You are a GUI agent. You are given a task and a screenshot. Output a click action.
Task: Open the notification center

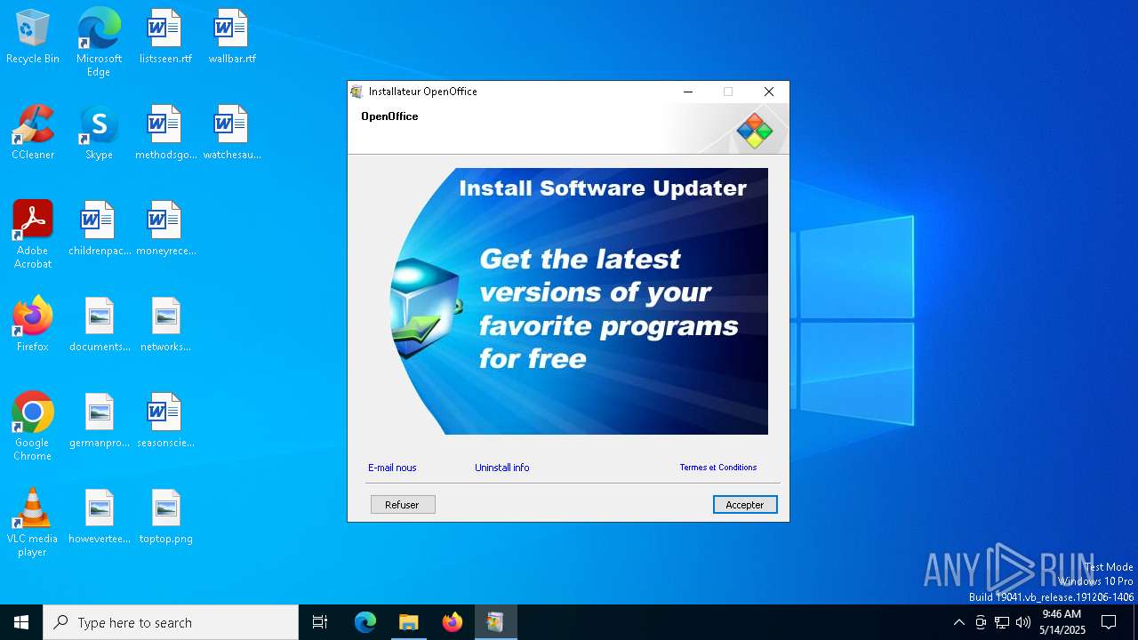(x=1109, y=622)
